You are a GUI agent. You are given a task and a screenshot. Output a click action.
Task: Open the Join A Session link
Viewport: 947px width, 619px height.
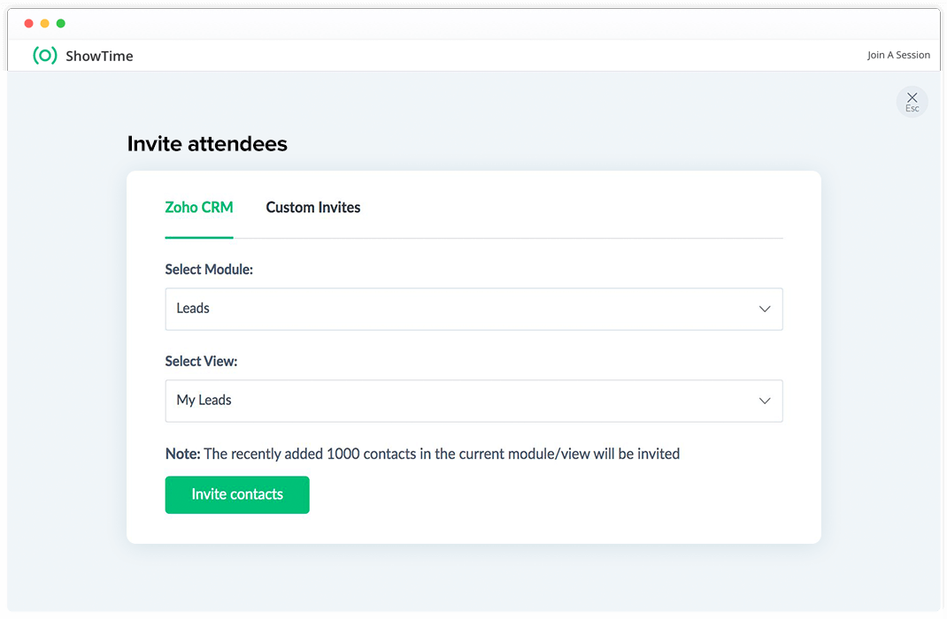(898, 55)
